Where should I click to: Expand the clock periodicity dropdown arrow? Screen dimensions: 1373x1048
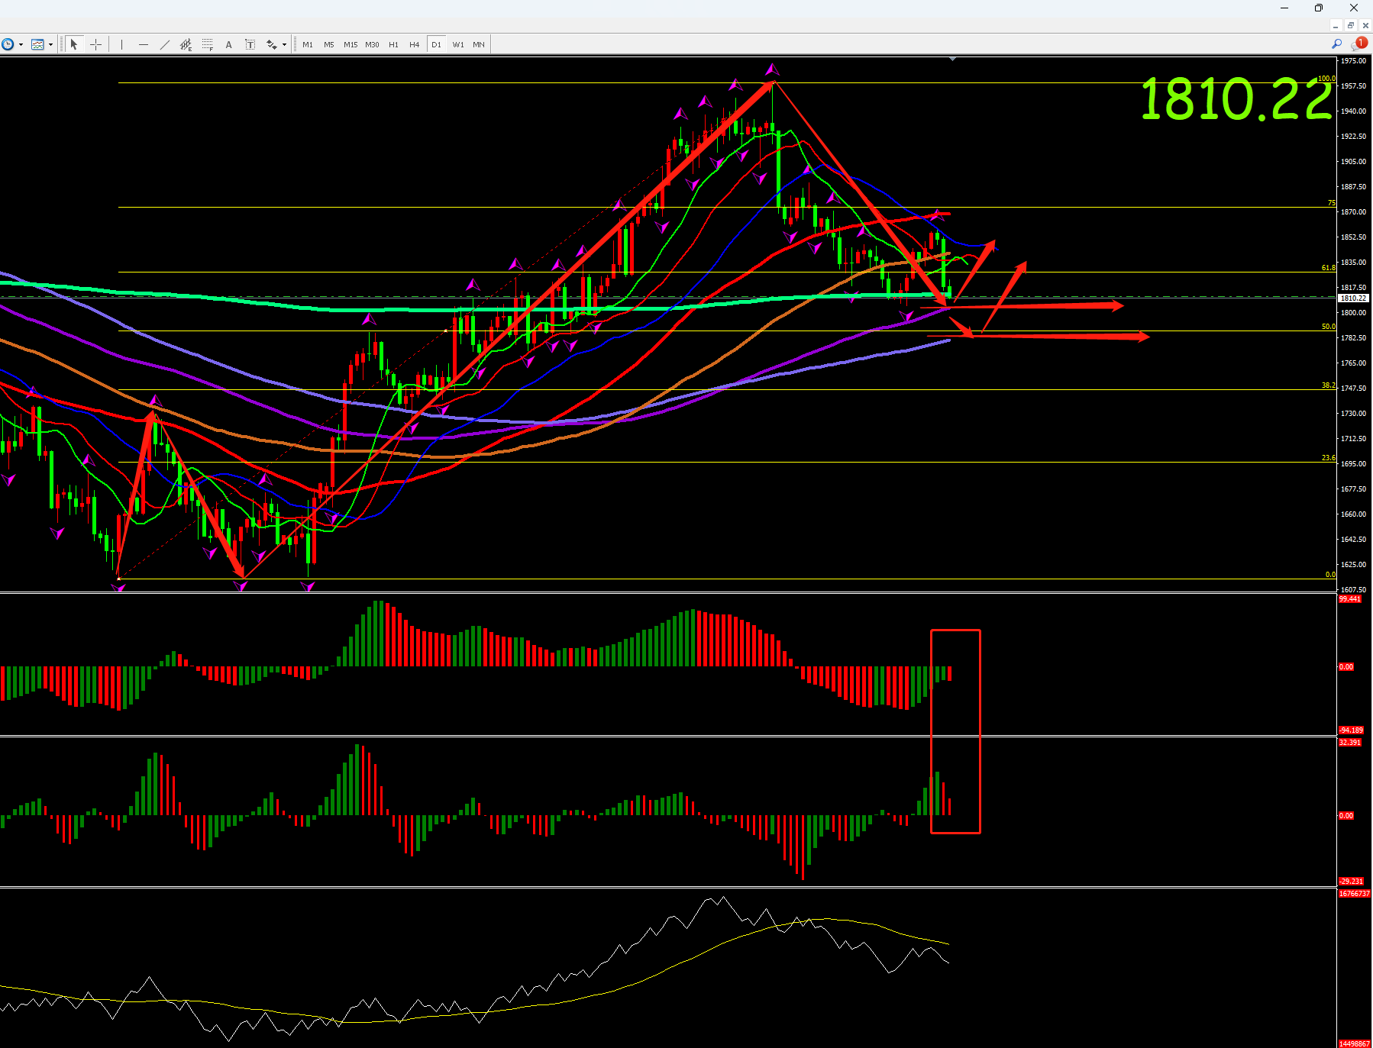click(x=21, y=44)
